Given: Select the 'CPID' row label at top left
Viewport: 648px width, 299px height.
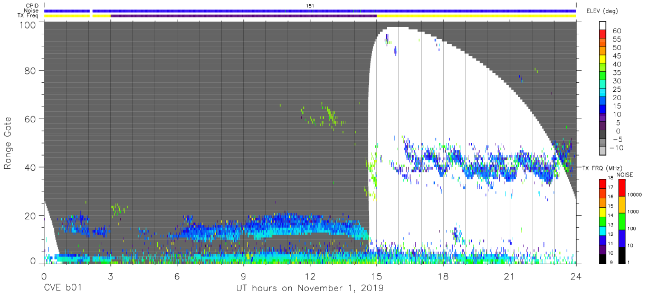Looking at the screenshot, I should click(32, 5).
